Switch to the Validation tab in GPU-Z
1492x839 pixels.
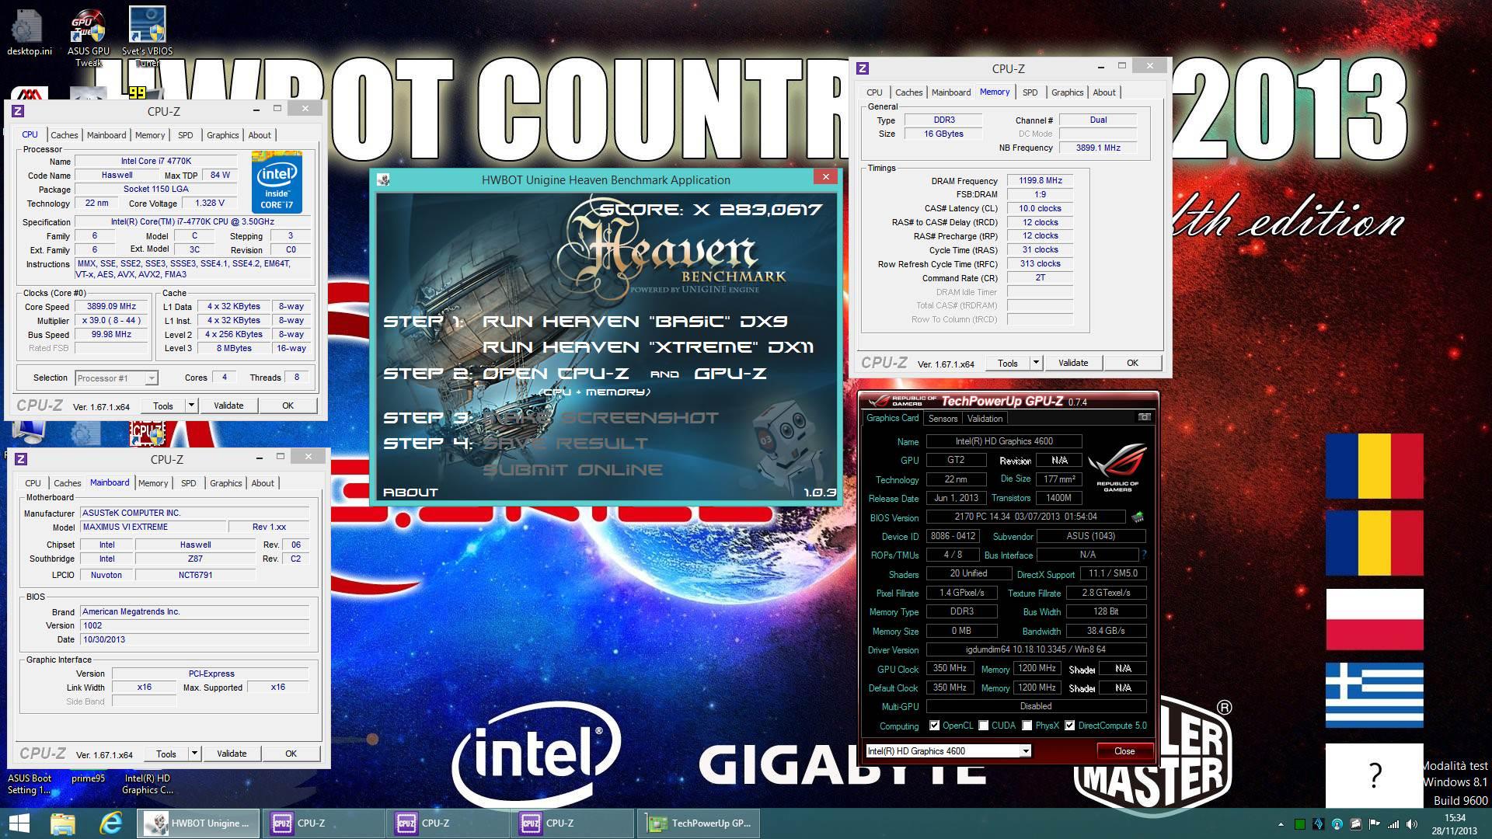pyautogui.click(x=985, y=418)
